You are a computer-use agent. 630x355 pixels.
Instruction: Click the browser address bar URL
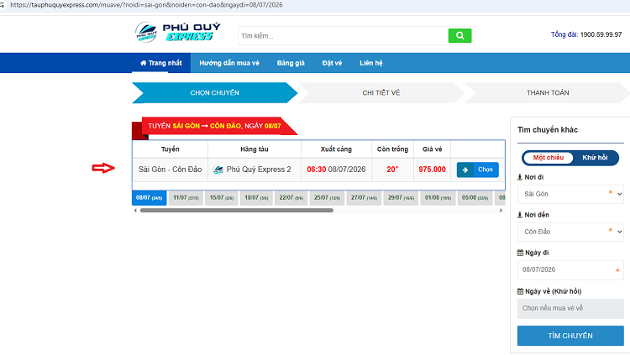click(147, 5)
